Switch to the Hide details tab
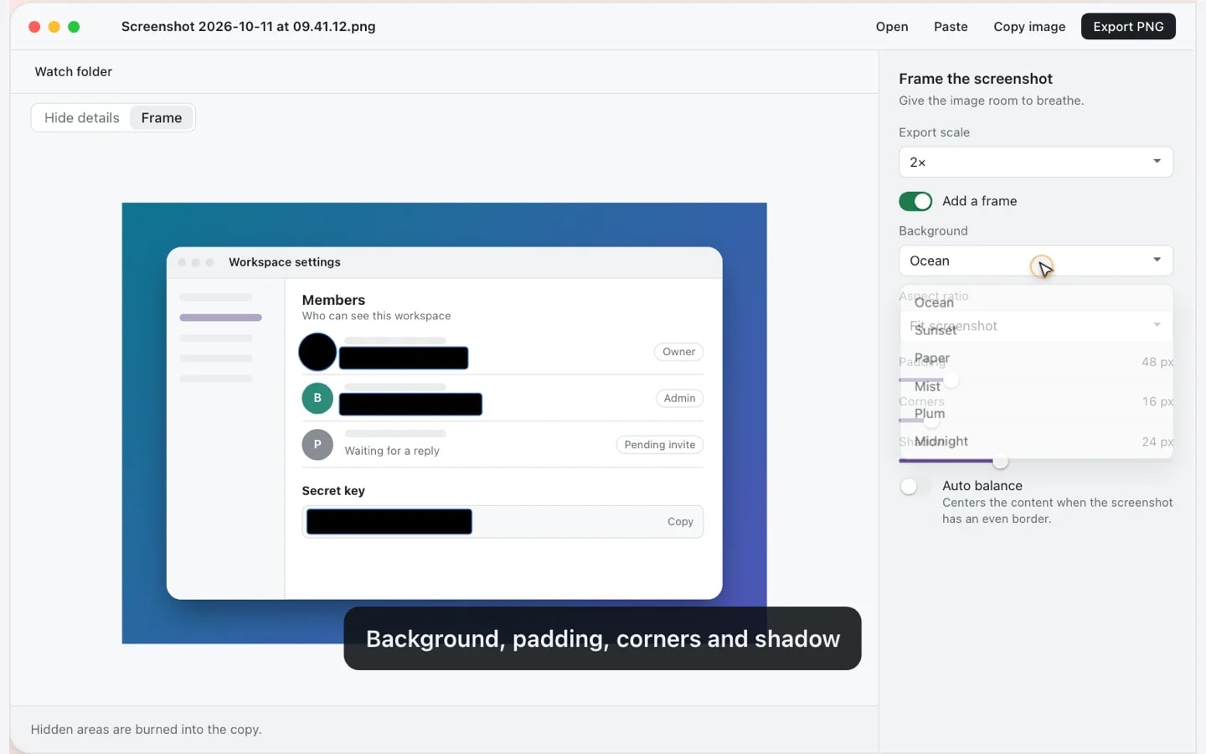This screenshot has height=754, width=1206. click(x=82, y=118)
